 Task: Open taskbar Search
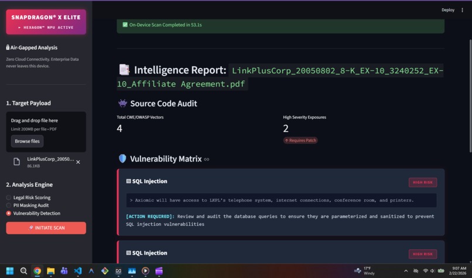point(23,271)
